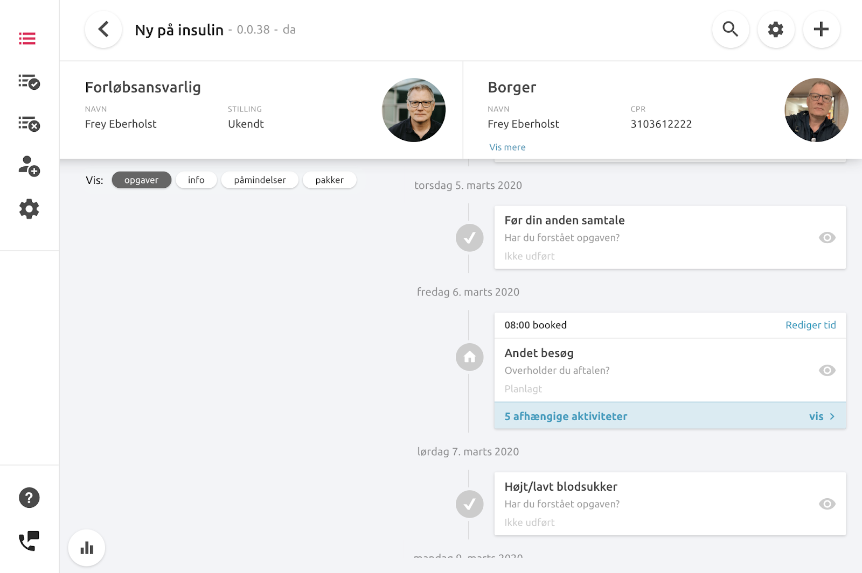Screen dimensions: 862x573
Task: Click the Ukendt stilling value
Action: (246, 124)
